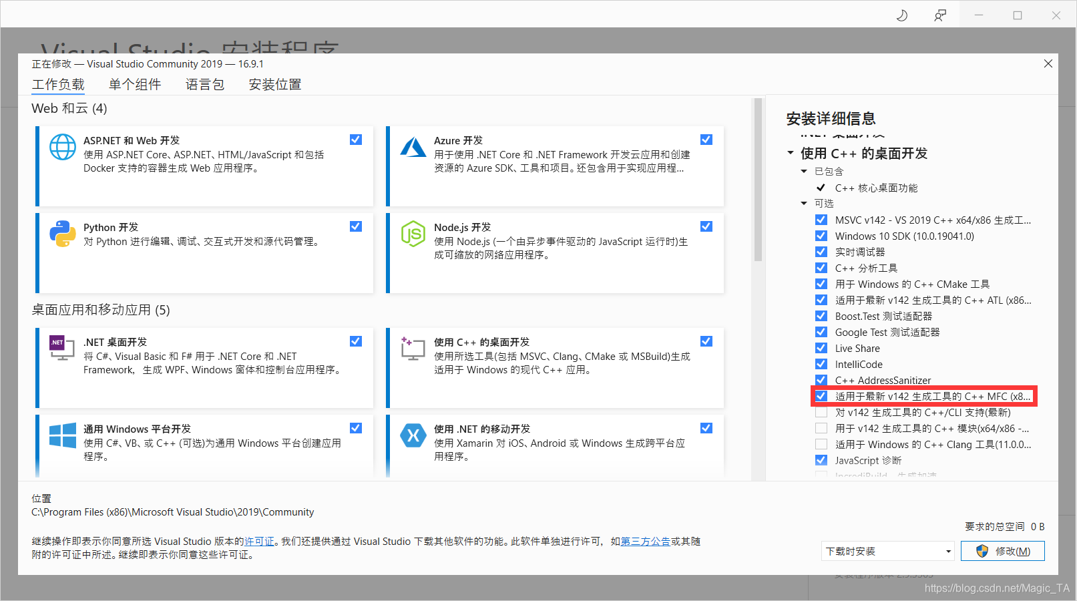The width and height of the screenshot is (1077, 601).
Task: Uncheck Node.js development workload
Action: pyautogui.click(x=706, y=226)
